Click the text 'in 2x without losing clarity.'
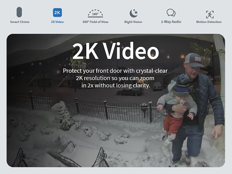This screenshot has width=232, height=174. 116,85
